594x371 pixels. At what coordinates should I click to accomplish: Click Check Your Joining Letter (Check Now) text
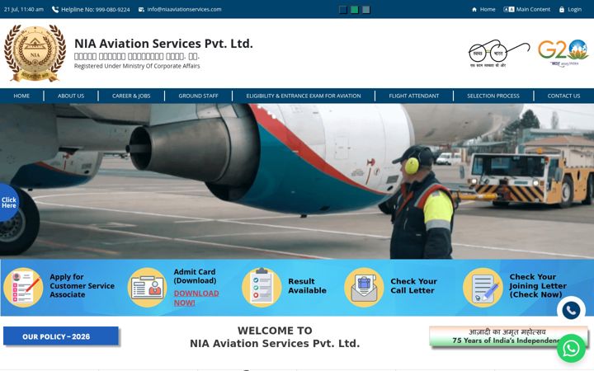538,286
